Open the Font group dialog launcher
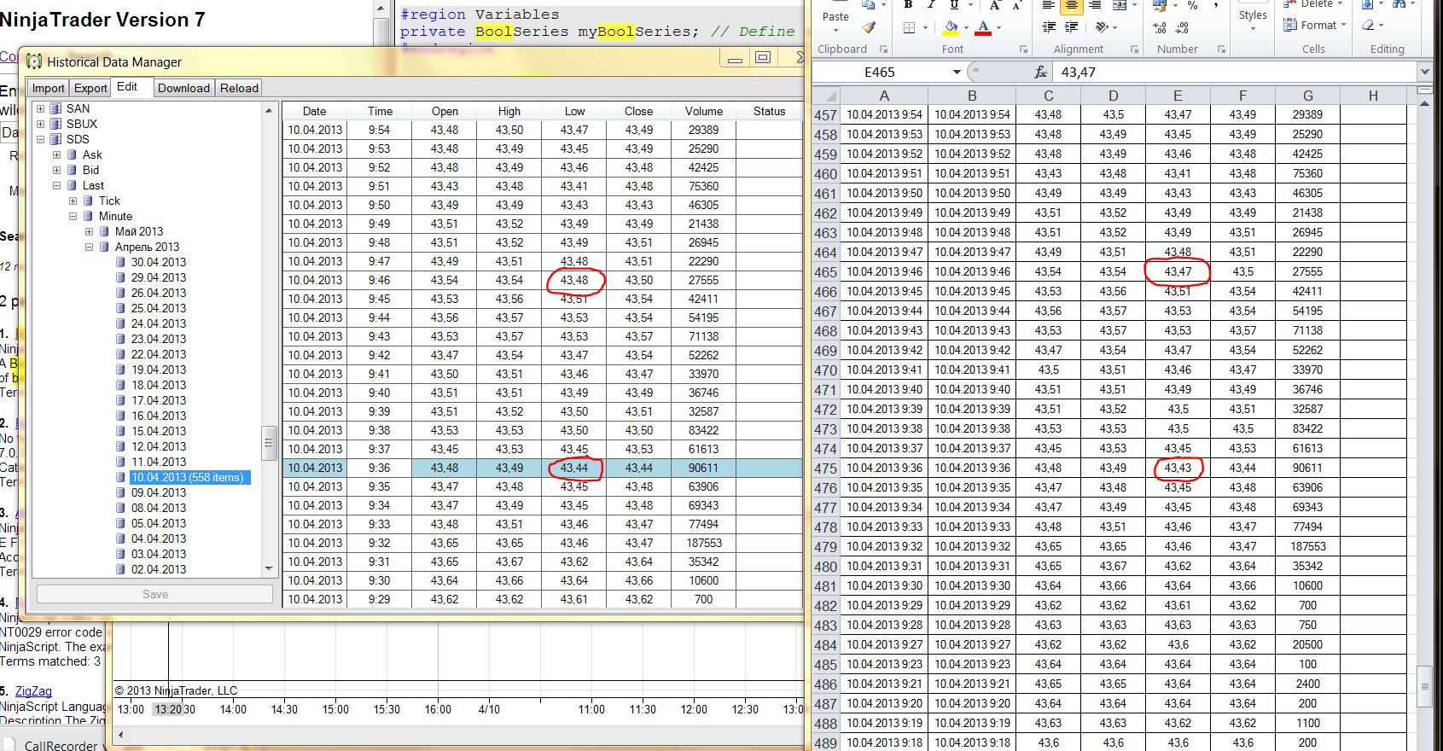 click(x=1023, y=49)
